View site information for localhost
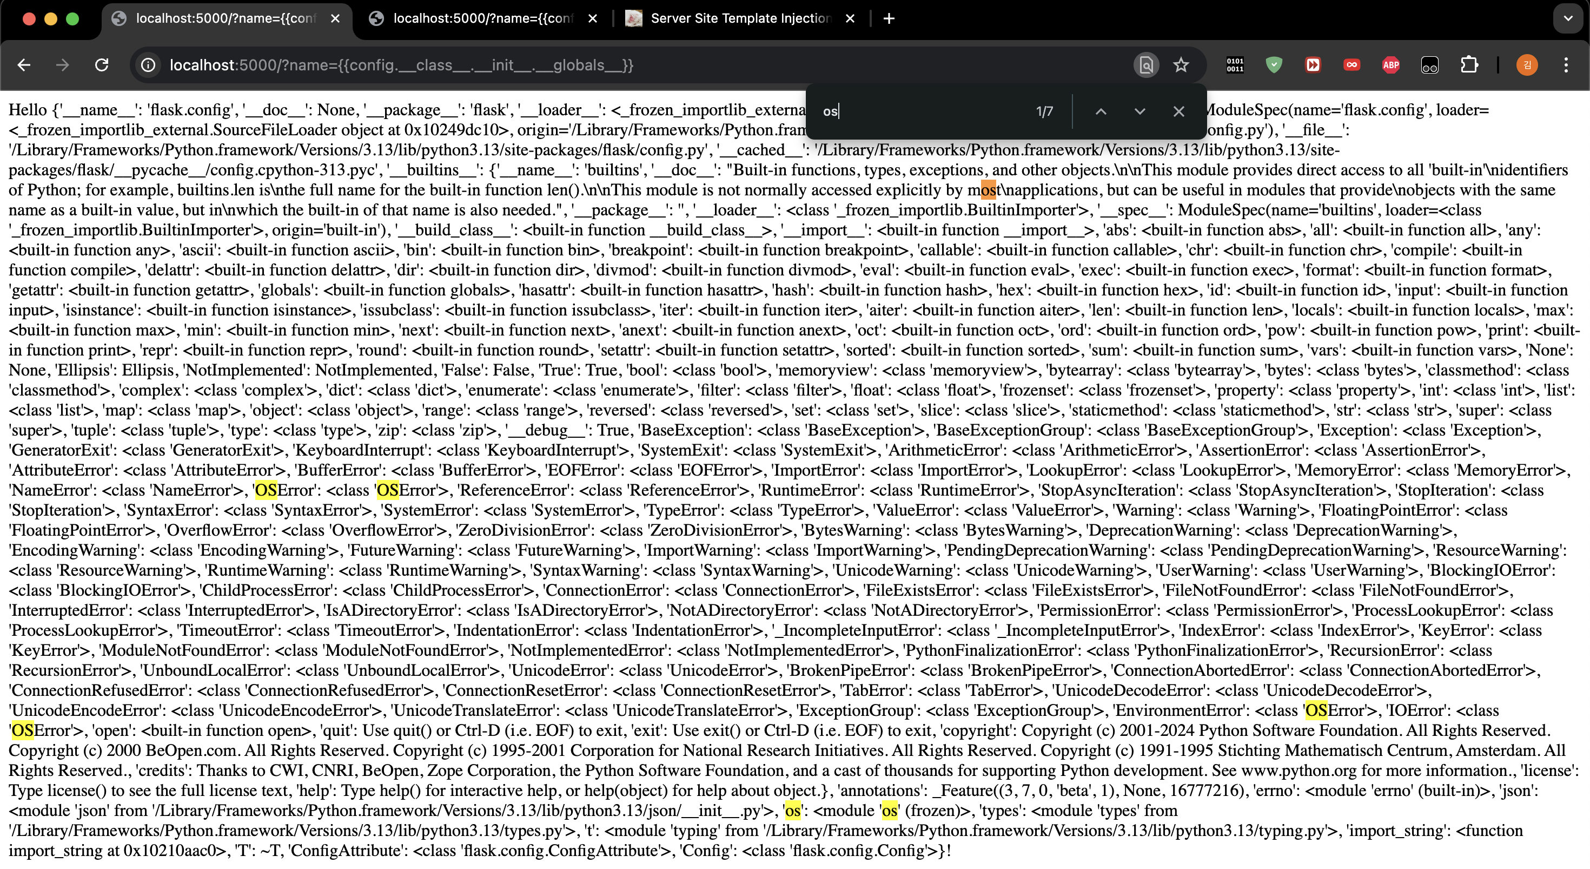The image size is (1590, 869). click(148, 65)
